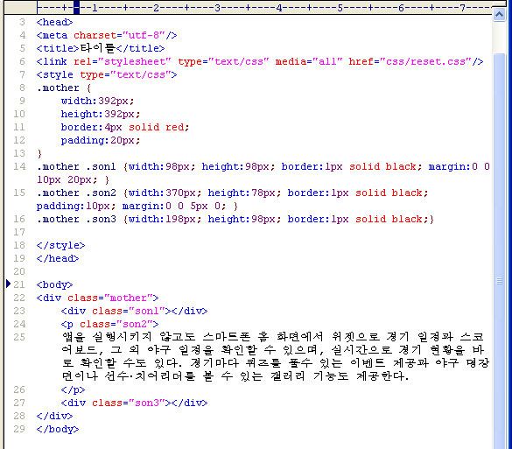Click the vertical scrollbar thumb
512x449 pixels.
(x=499, y=251)
